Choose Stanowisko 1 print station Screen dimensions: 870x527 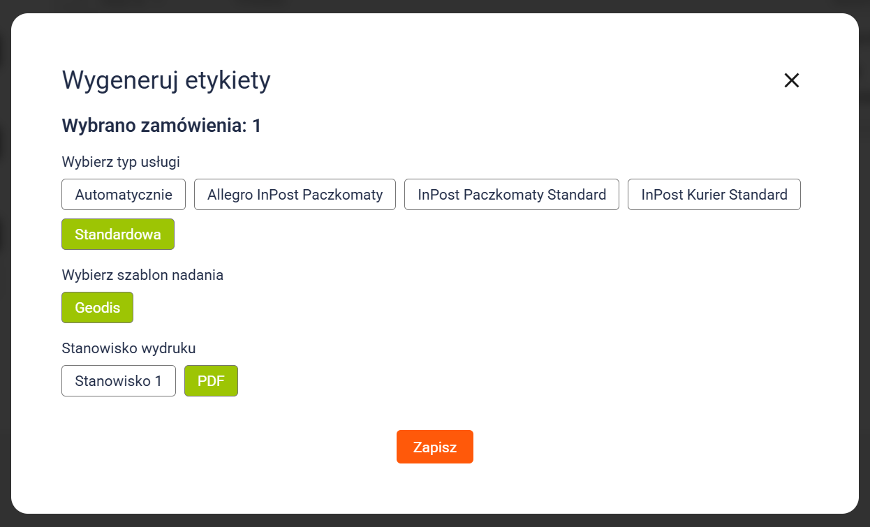point(119,381)
